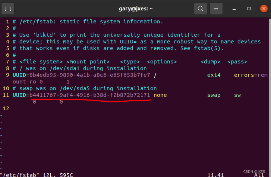Click the word 'blkid' on line 3

(x=44, y=35)
